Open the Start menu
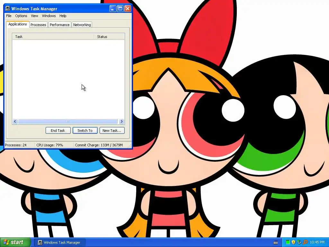Image resolution: width=329 pixels, height=247 pixels. (15, 242)
